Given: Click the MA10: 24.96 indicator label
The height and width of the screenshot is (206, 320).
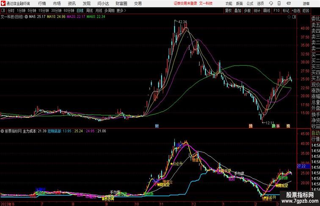Looking at the screenshot, I should point(56,17).
